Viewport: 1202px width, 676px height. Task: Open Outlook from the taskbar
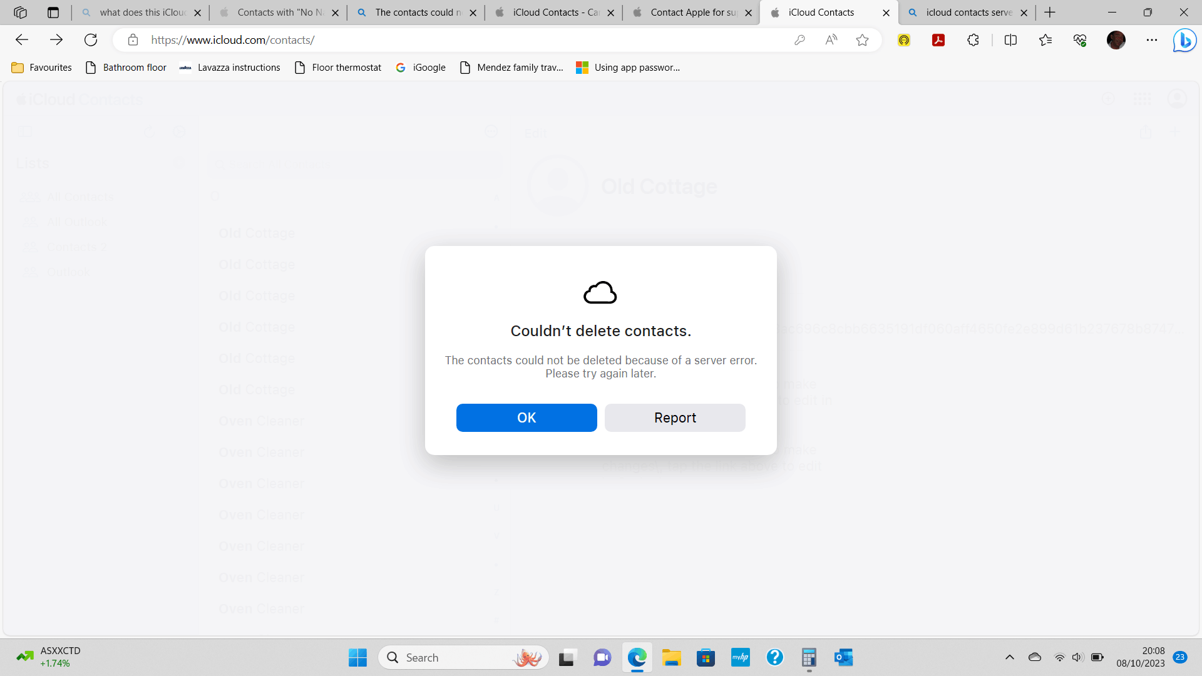click(843, 657)
